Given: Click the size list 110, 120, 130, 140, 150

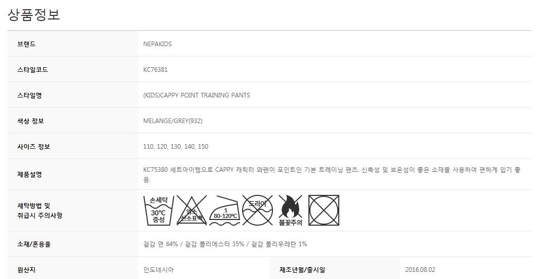Looking at the screenshot, I should click(x=176, y=147).
